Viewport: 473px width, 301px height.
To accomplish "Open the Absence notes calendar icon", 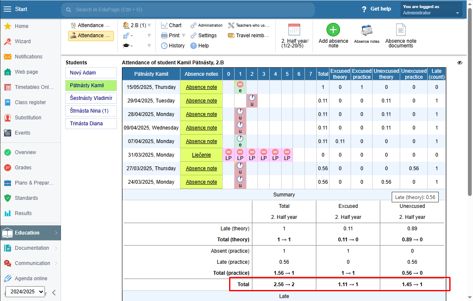I will pos(366,30).
